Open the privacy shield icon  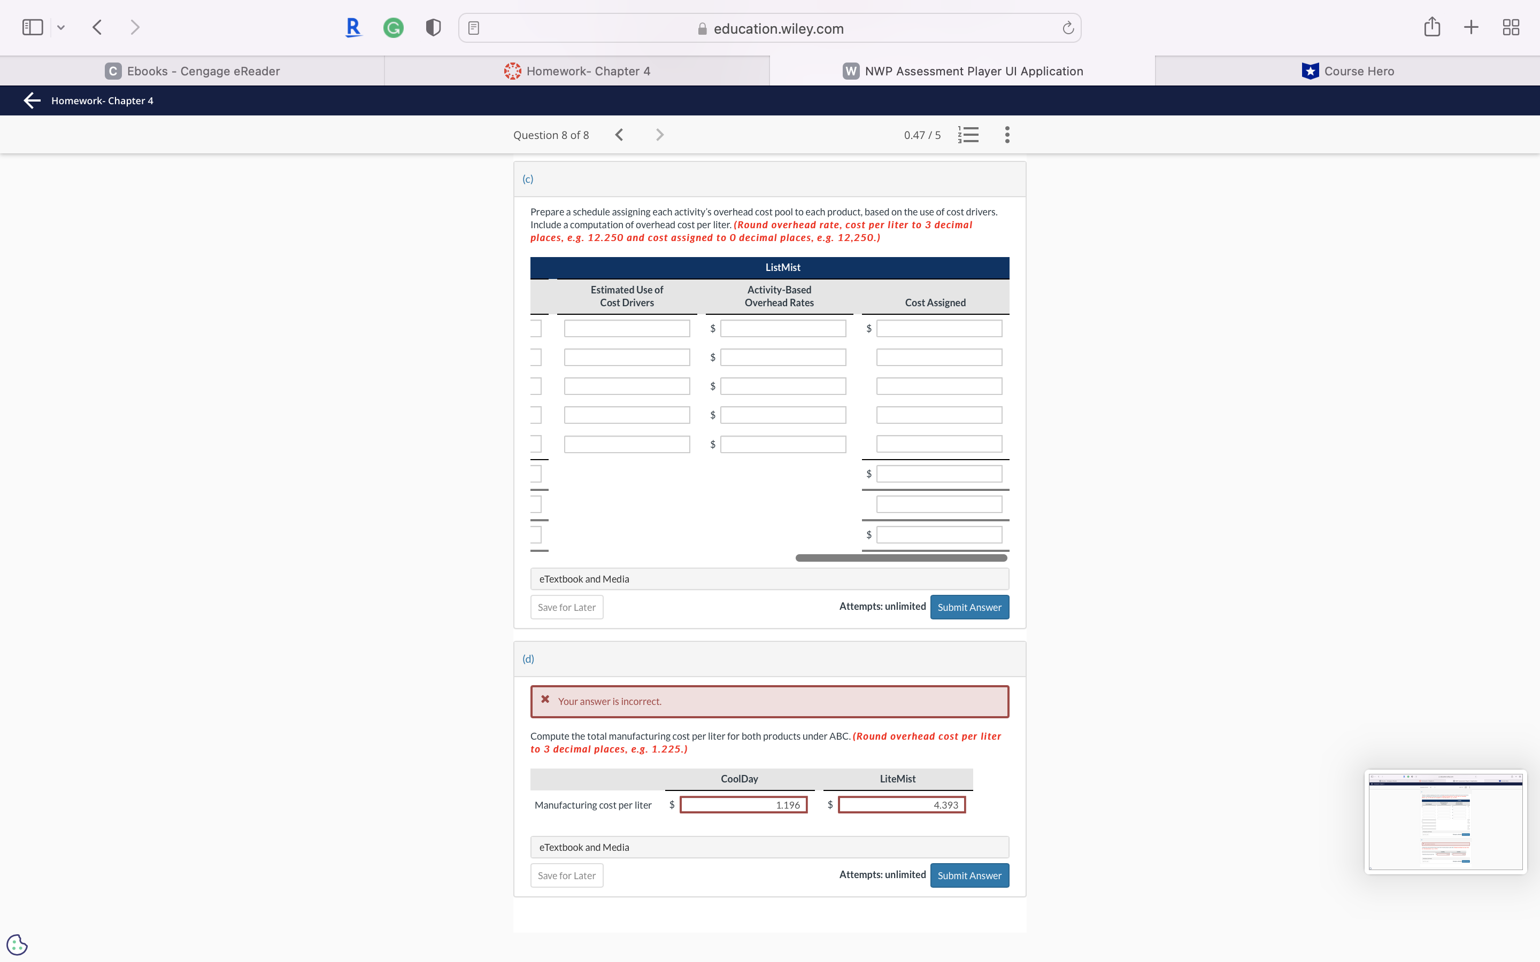pyautogui.click(x=433, y=27)
